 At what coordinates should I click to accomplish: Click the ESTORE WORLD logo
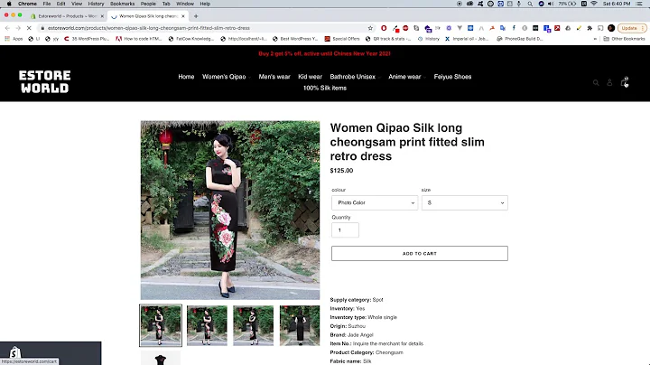pos(45,81)
